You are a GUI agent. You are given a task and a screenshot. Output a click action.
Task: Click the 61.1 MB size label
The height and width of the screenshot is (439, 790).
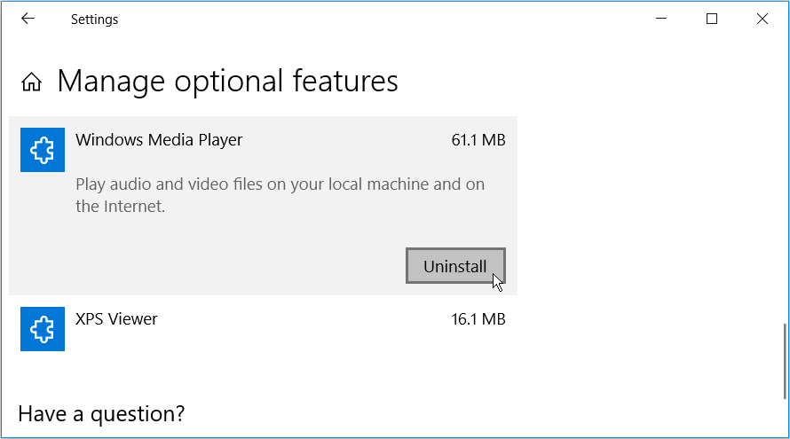478,140
